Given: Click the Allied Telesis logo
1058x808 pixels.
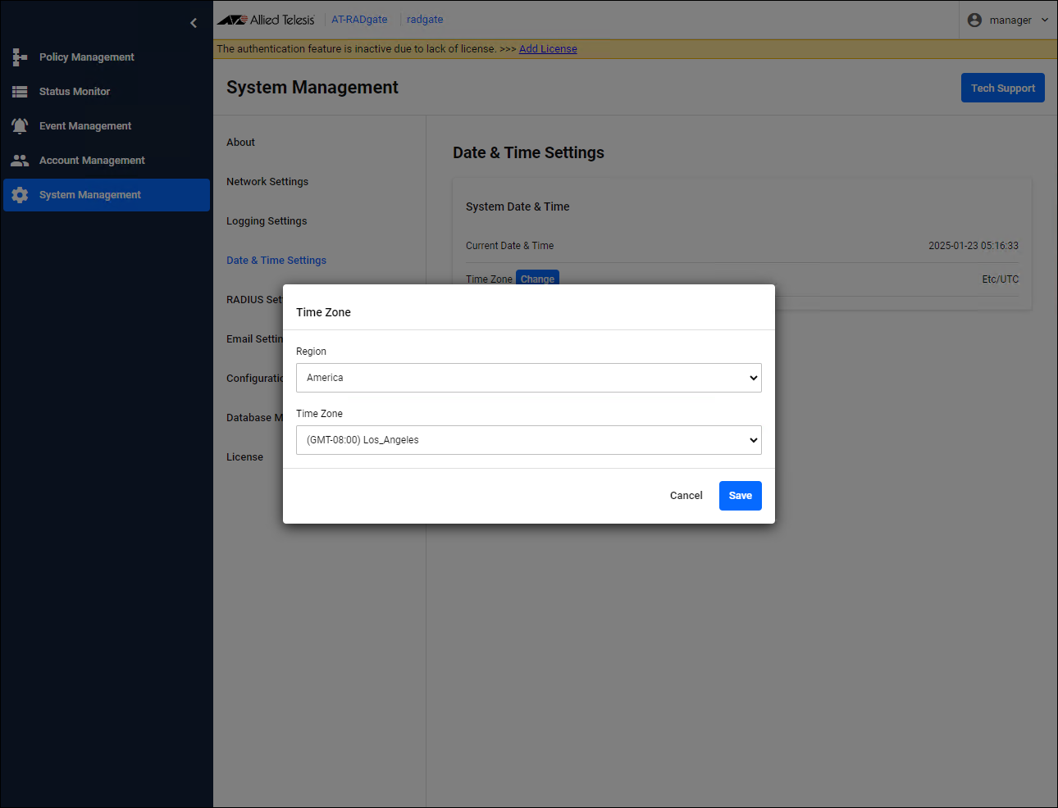Looking at the screenshot, I should 266,20.
